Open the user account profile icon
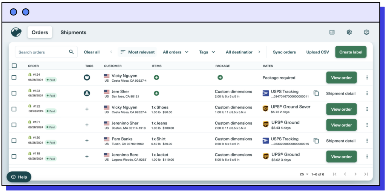 (x=366, y=32)
